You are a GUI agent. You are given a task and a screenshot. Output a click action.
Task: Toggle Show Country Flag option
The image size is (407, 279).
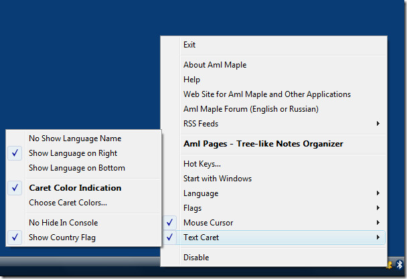[x=84, y=238]
